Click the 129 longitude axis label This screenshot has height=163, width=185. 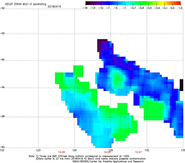click(111, 150)
